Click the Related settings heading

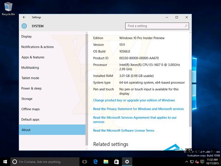click(110, 144)
